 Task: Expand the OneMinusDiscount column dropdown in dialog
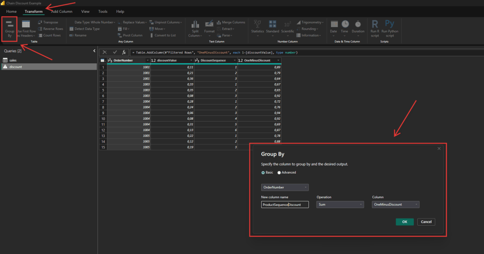(x=396, y=204)
